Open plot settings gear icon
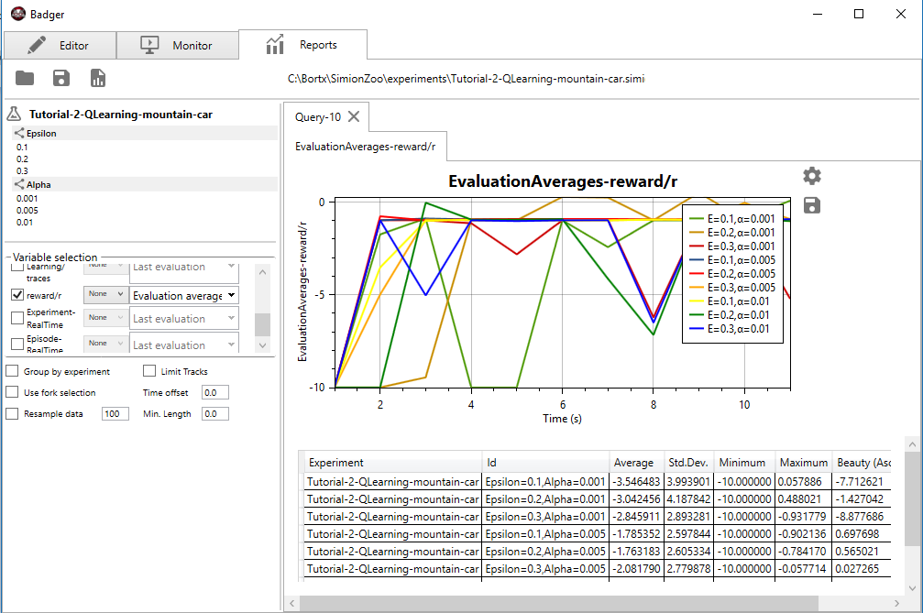 tap(812, 176)
